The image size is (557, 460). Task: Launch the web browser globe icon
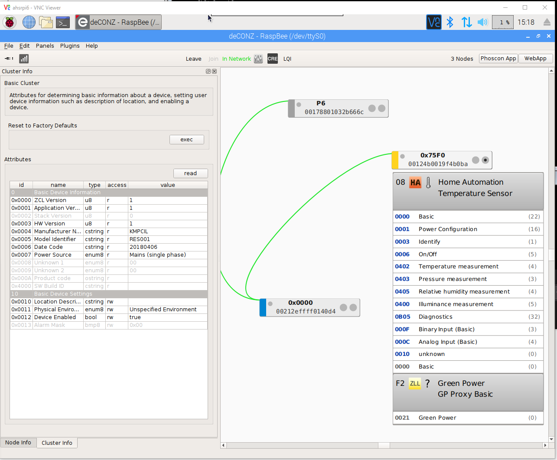[x=29, y=22]
